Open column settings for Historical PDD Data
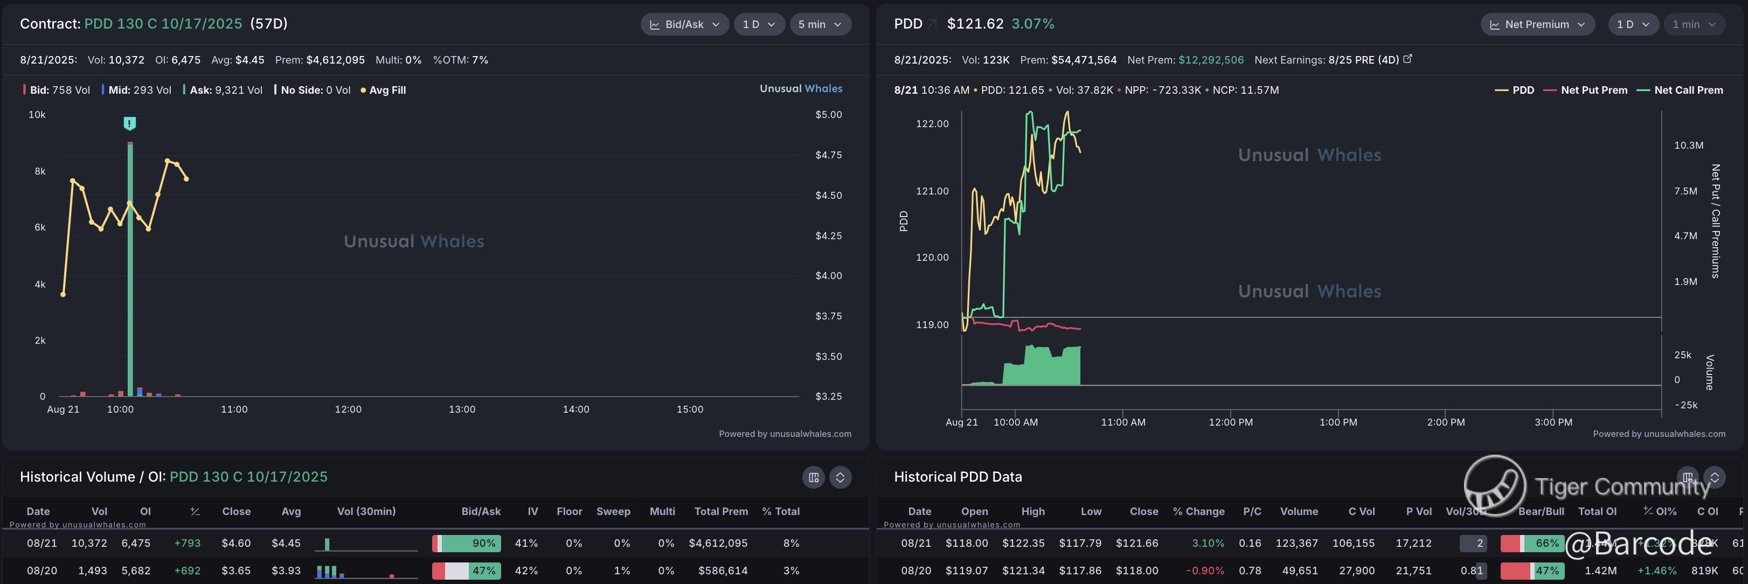Screen dimensions: 1748x584 tap(1688, 477)
